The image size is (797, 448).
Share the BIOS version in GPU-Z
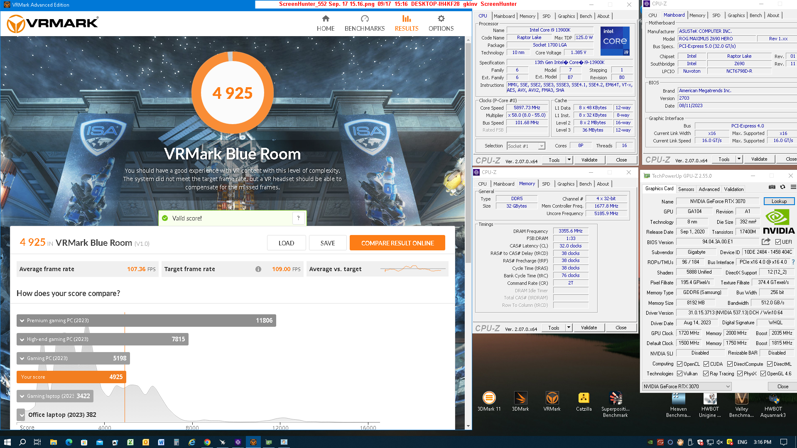click(x=766, y=242)
